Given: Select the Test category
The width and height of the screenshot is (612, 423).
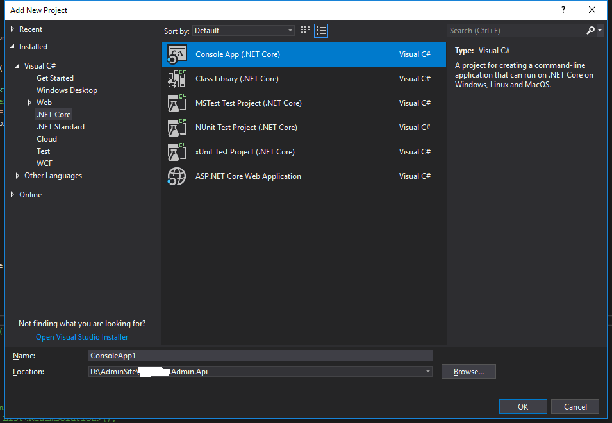Looking at the screenshot, I should [x=44, y=151].
